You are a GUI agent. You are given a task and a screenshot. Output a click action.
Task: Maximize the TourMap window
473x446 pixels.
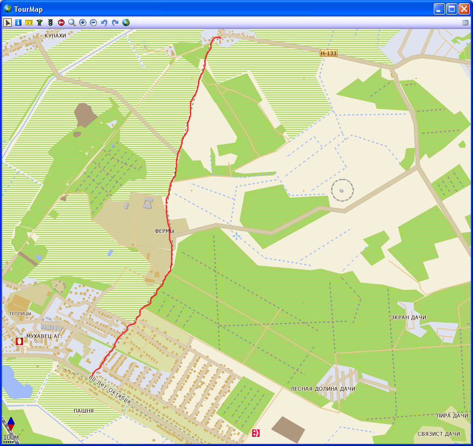[451, 9]
